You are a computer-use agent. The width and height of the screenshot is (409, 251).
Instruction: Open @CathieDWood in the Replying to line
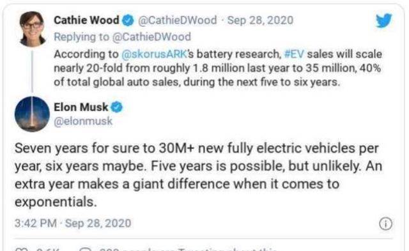click(151, 37)
